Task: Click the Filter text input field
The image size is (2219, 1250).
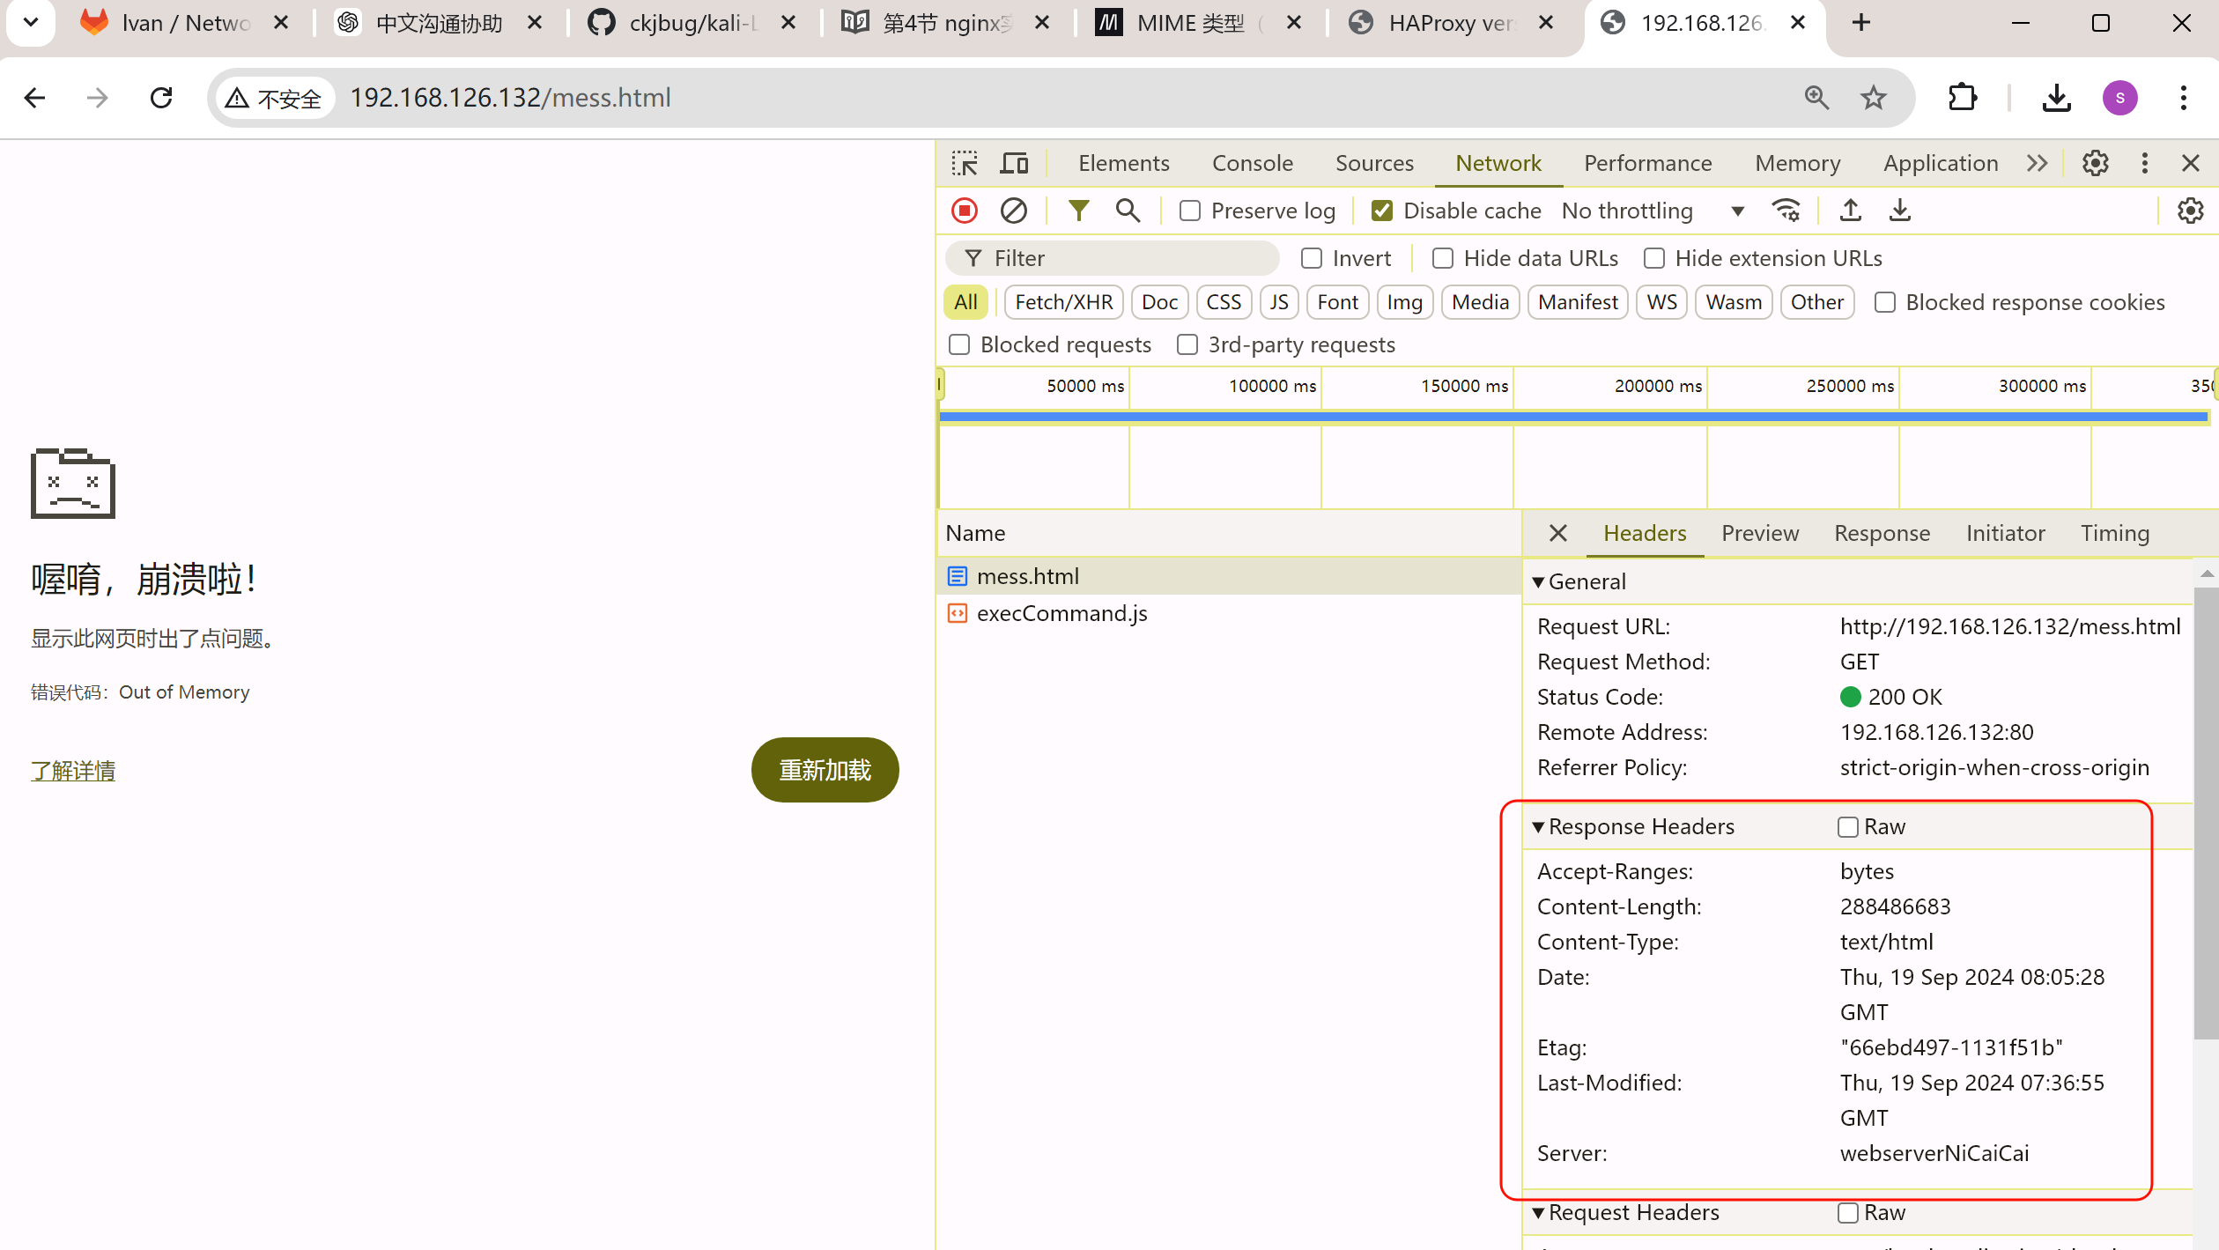Action: (1128, 258)
